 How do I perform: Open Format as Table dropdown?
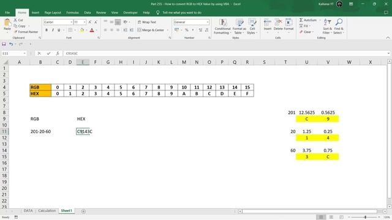(x=239, y=26)
